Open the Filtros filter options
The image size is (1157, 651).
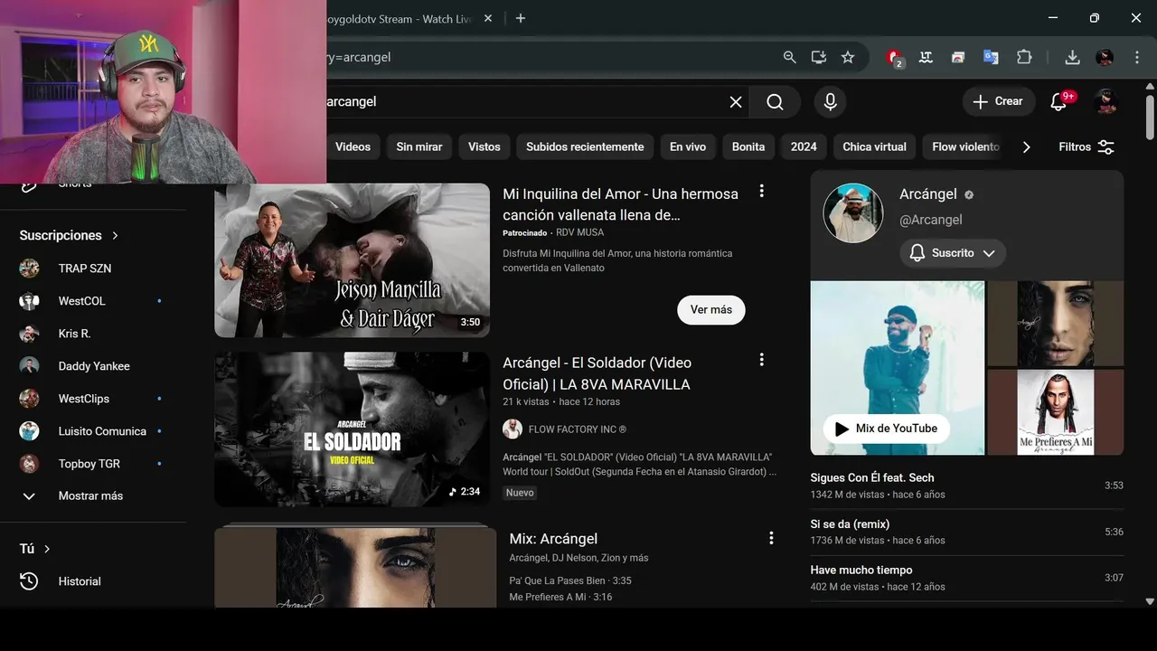pos(1086,146)
